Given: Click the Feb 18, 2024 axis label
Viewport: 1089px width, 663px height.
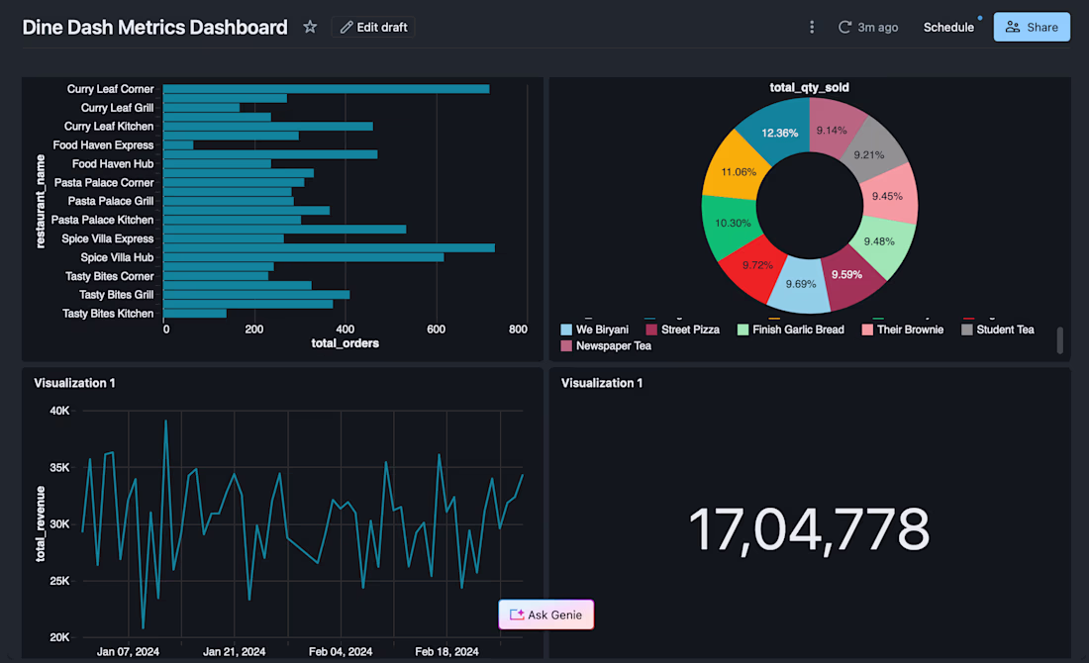Looking at the screenshot, I should click(446, 652).
